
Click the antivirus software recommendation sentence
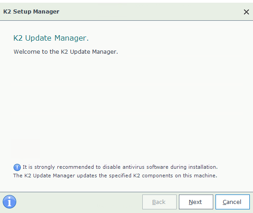click(x=120, y=167)
